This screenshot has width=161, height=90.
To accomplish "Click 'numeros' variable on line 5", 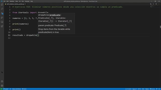I will coord(16,18).
